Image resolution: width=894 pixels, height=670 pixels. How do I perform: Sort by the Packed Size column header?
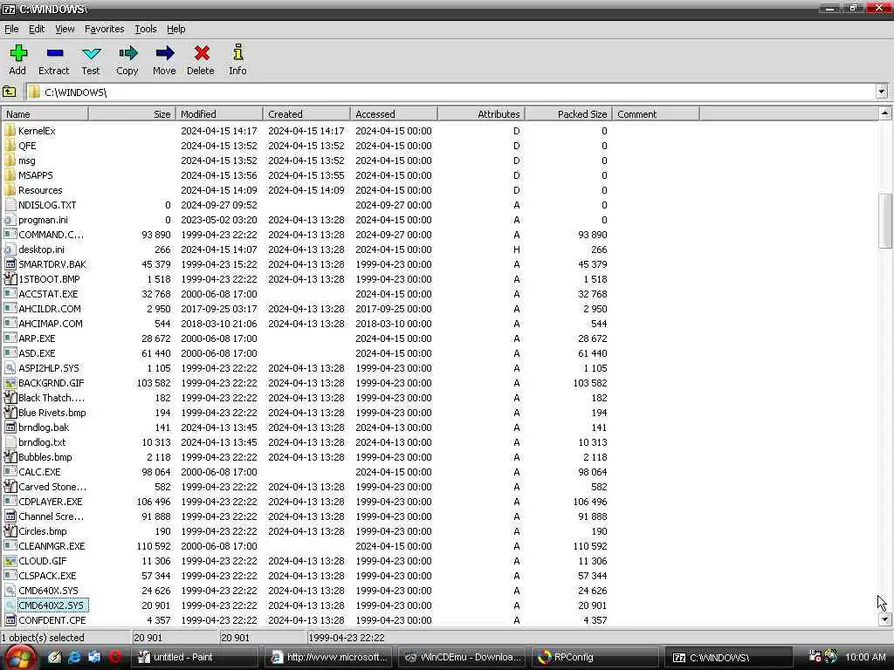568,114
